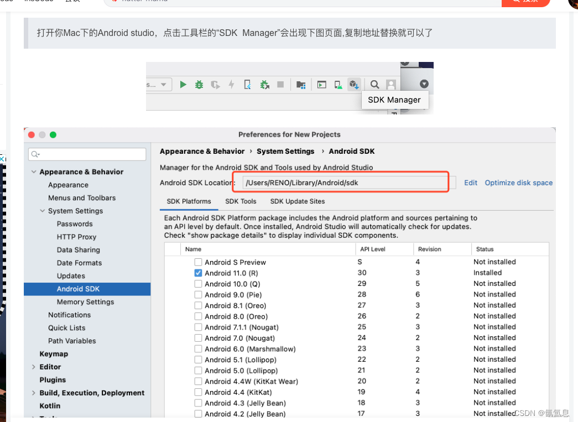Select the highlighted Android SDK item
Image resolution: width=578 pixels, height=422 pixels.
(87, 289)
